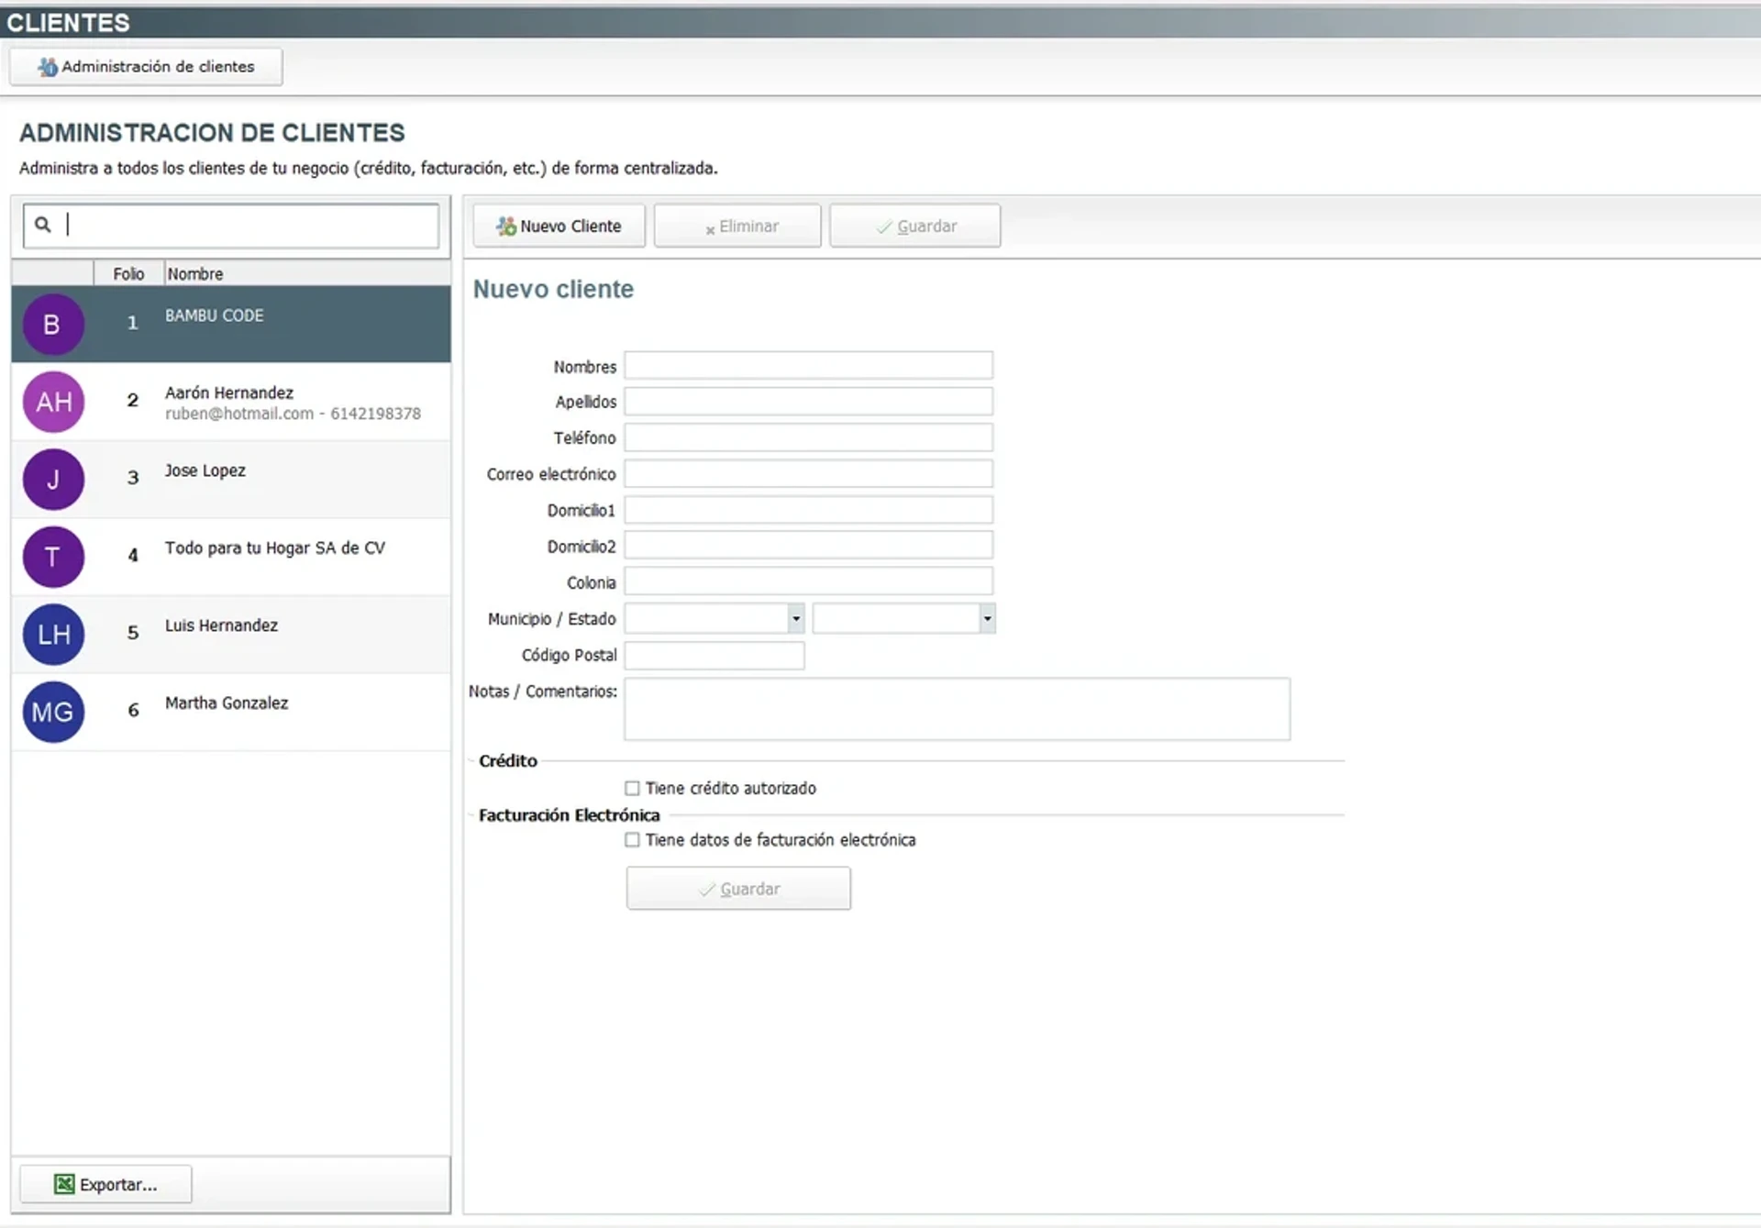Click the J avatar for Jose Lopez
The width and height of the screenshot is (1761, 1228).
point(53,480)
